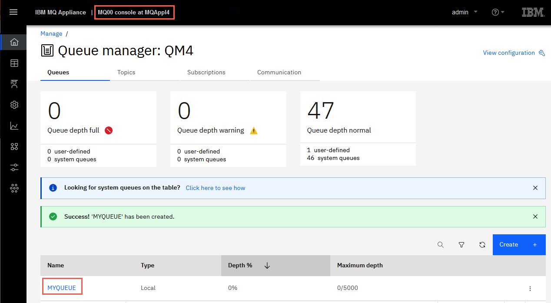The image size is (551, 303).
Task: Open the gear settings icon in sidebar
Action: pos(14,105)
